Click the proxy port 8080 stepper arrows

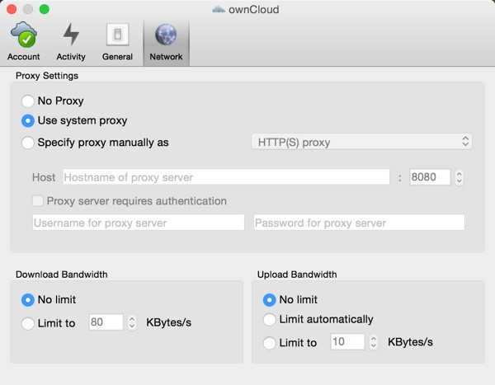click(x=459, y=177)
